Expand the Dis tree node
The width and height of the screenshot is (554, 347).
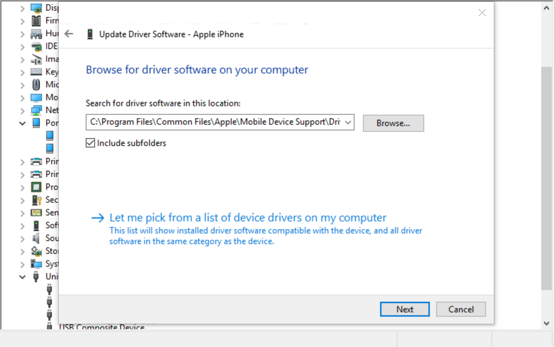pos(22,8)
